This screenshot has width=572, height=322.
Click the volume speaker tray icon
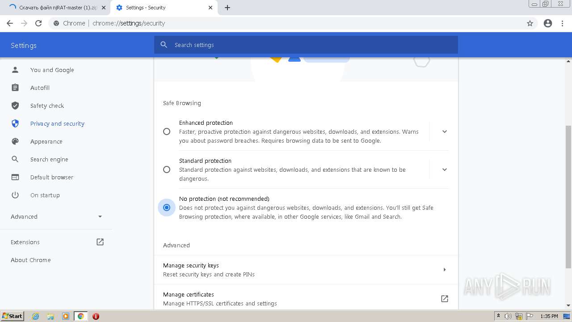point(508,316)
